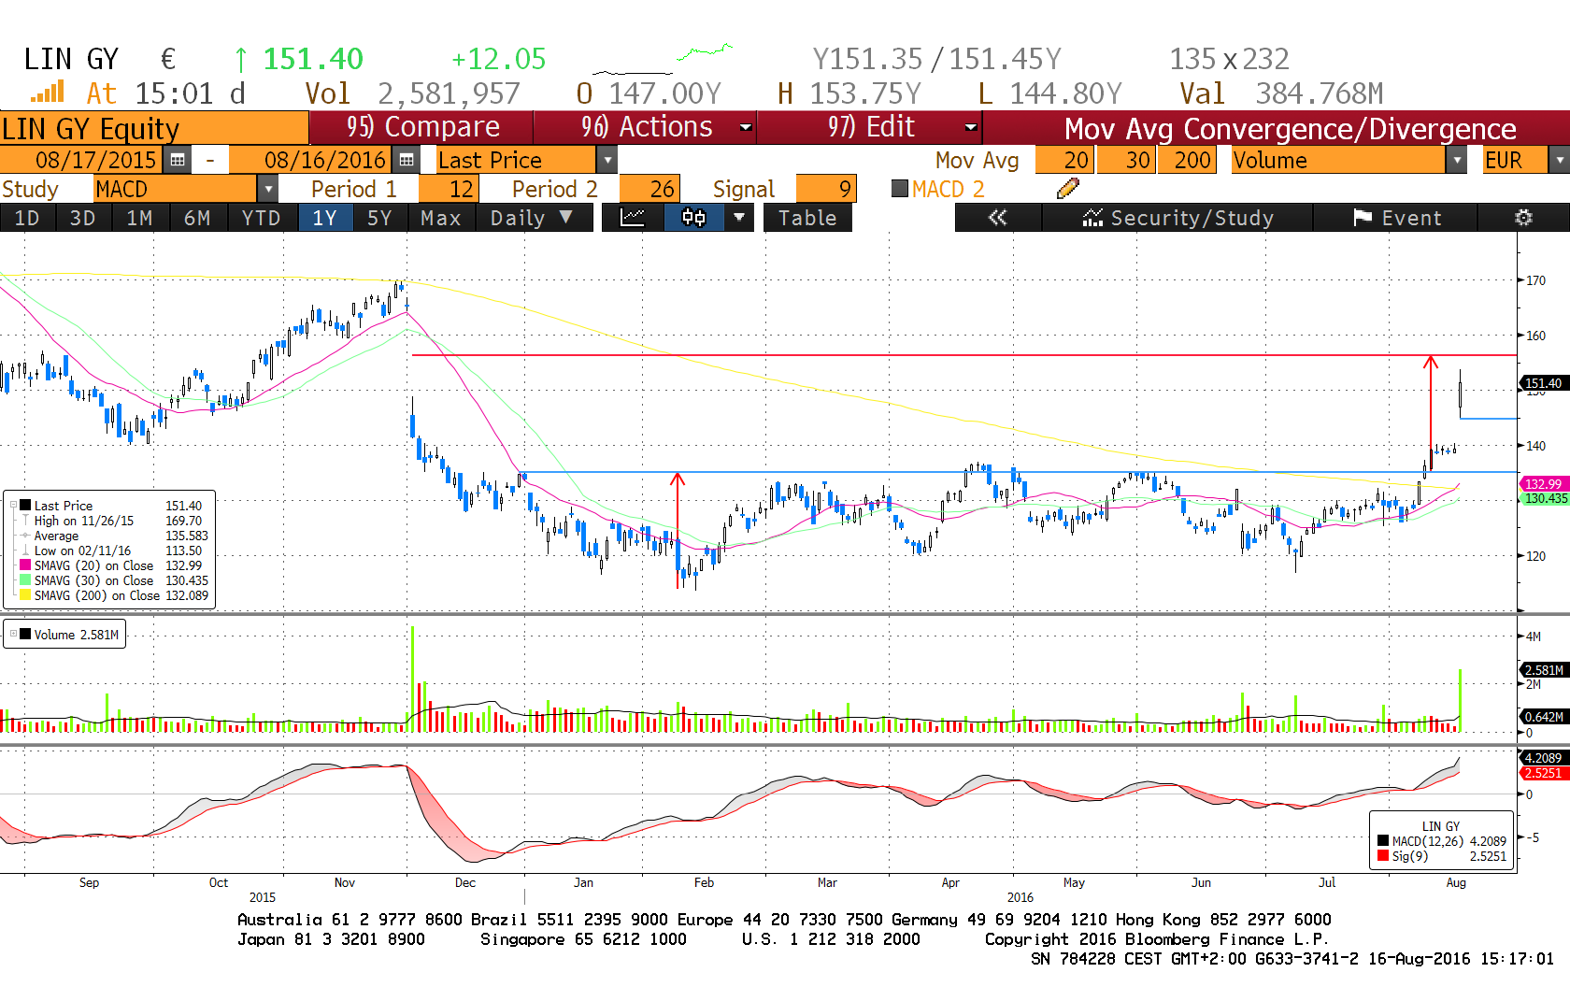This screenshot has width=1570, height=1001.
Task: Select candlestick chart type icon
Action: tap(693, 218)
